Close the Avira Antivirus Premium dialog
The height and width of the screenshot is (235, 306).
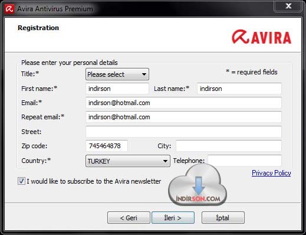click(x=288, y=6)
